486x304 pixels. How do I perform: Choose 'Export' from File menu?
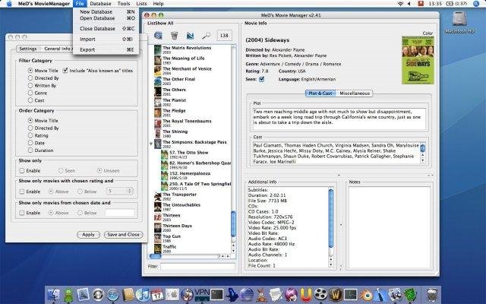click(x=106, y=49)
